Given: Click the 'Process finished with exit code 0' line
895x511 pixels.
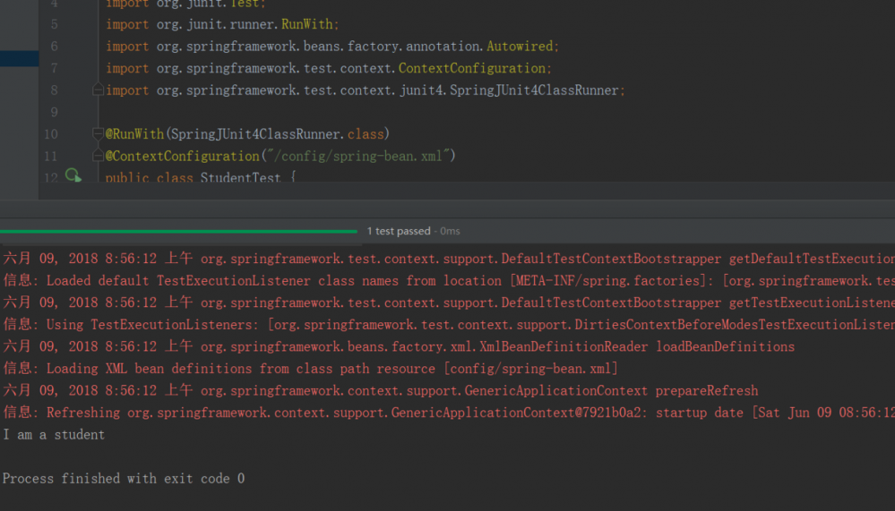Looking at the screenshot, I should [x=123, y=479].
